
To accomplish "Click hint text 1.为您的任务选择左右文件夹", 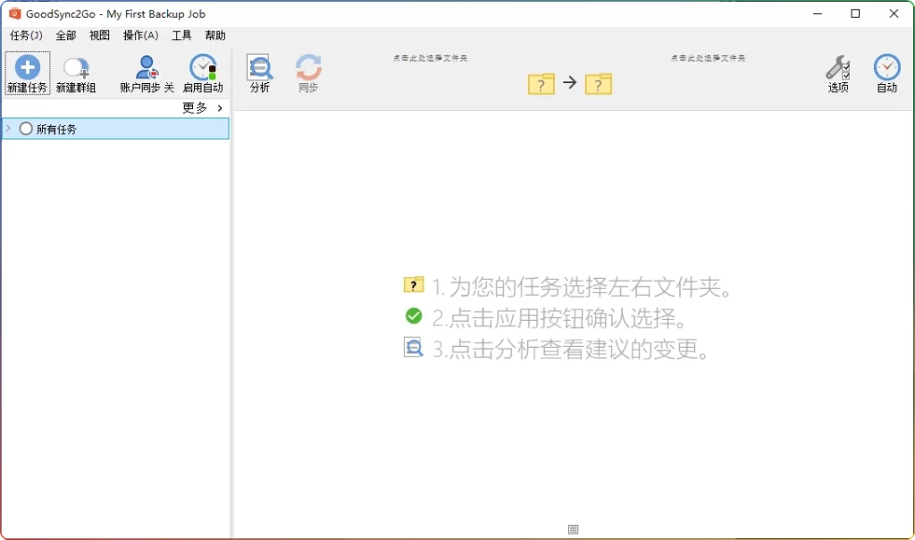I will tap(583, 287).
